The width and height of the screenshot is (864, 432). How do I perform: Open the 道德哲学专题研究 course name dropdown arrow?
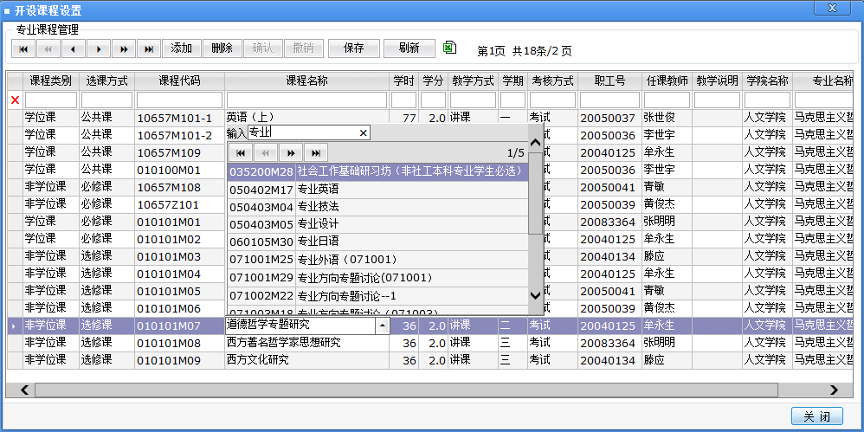[x=383, y=326]
